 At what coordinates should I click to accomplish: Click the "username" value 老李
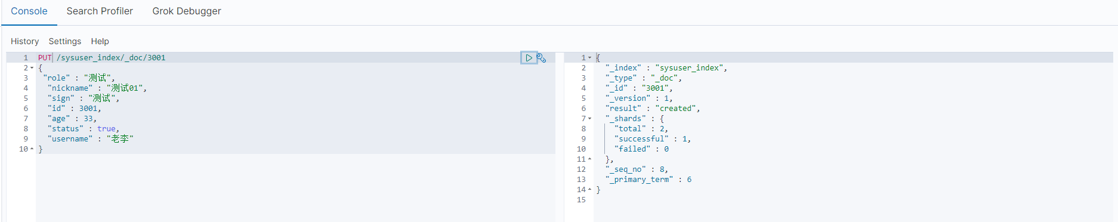pos(120,139)
